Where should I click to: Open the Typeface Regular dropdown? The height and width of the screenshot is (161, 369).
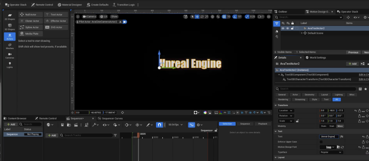(331, 152)
